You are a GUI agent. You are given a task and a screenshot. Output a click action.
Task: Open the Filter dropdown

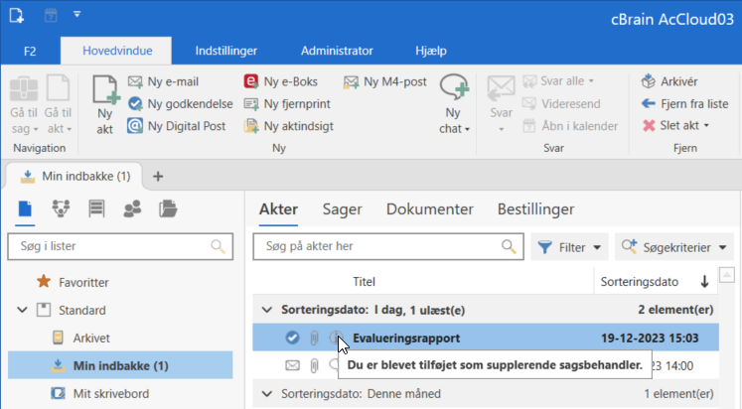(x=570, y=246)
